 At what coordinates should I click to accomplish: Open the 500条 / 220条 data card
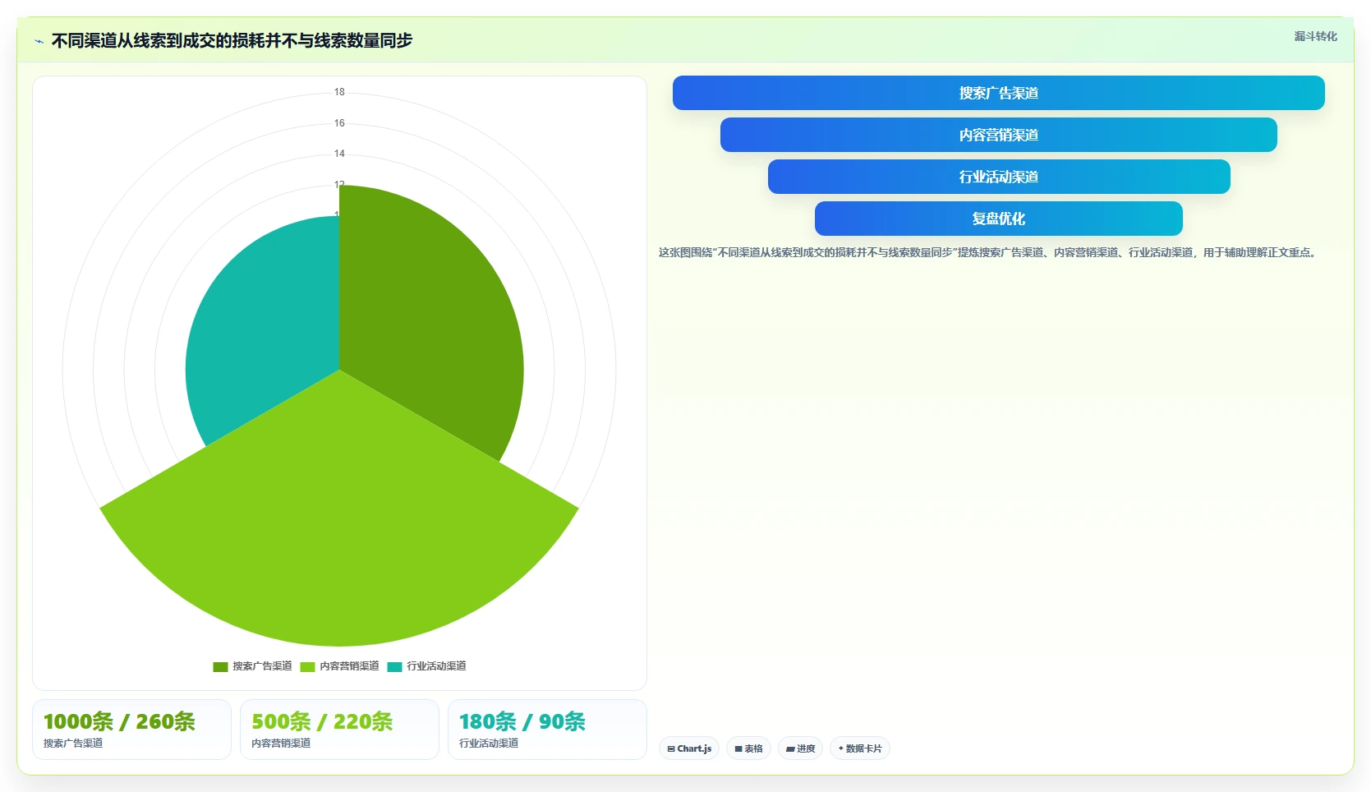click(x=339, y=730)
